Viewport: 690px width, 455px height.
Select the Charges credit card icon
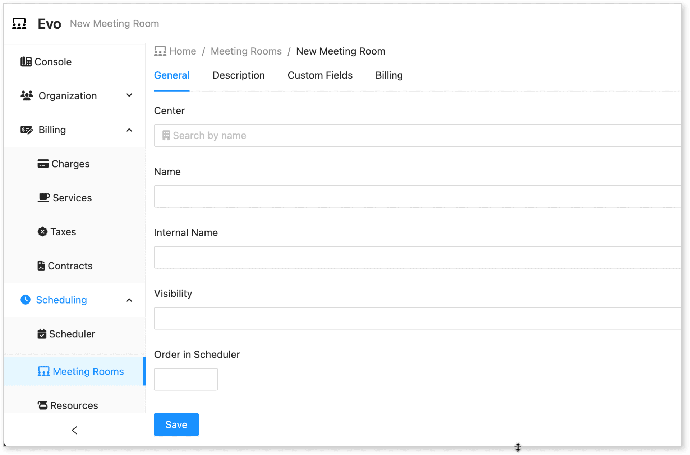[43, 164]
